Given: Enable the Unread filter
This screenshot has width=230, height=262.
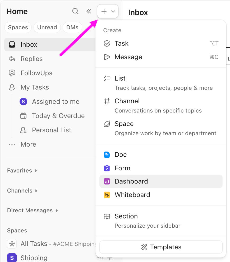Looking at the screenshot, I should [47, 27].
